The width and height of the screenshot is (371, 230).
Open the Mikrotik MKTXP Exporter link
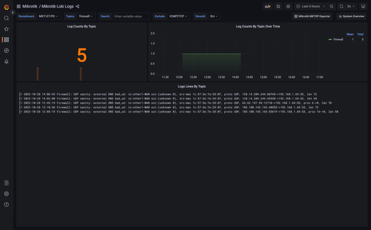[312, 16]
